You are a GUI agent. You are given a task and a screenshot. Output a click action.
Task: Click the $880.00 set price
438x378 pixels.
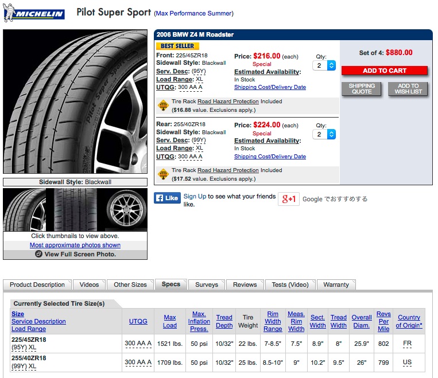399,53
